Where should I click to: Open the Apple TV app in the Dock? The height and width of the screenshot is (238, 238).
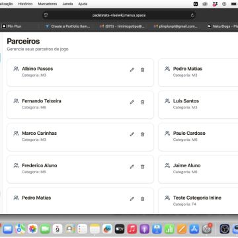[120, 229]
